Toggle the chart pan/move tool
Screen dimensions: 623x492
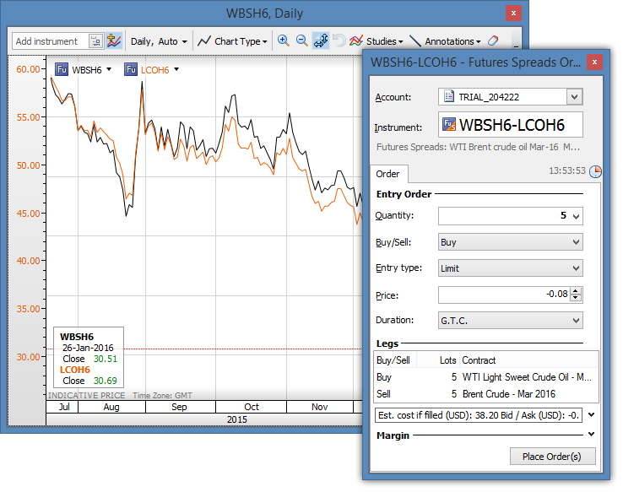321,41
